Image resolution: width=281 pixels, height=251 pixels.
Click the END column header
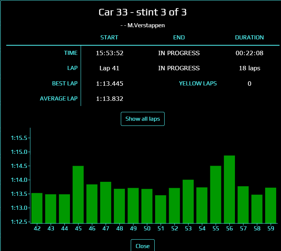pos(179,38)
